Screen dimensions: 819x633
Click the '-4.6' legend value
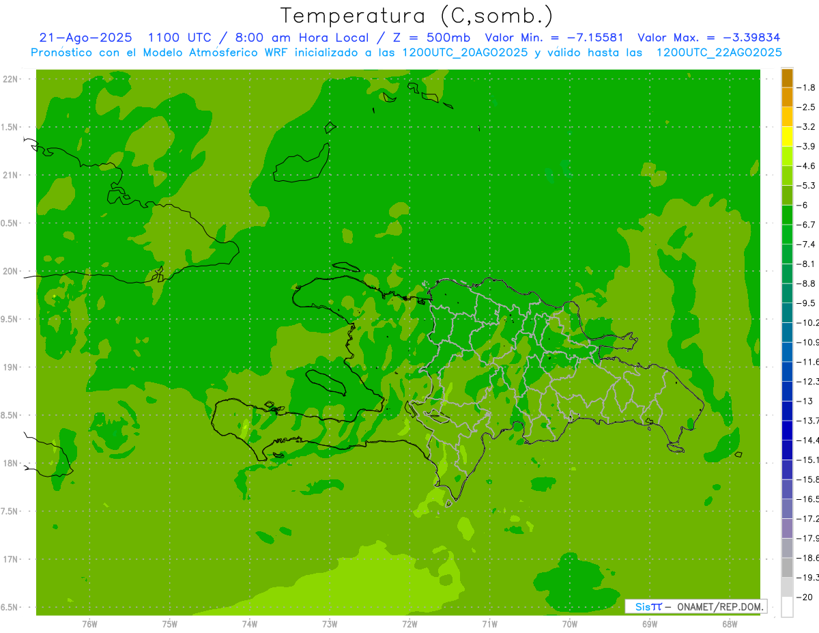pos(807,166)
